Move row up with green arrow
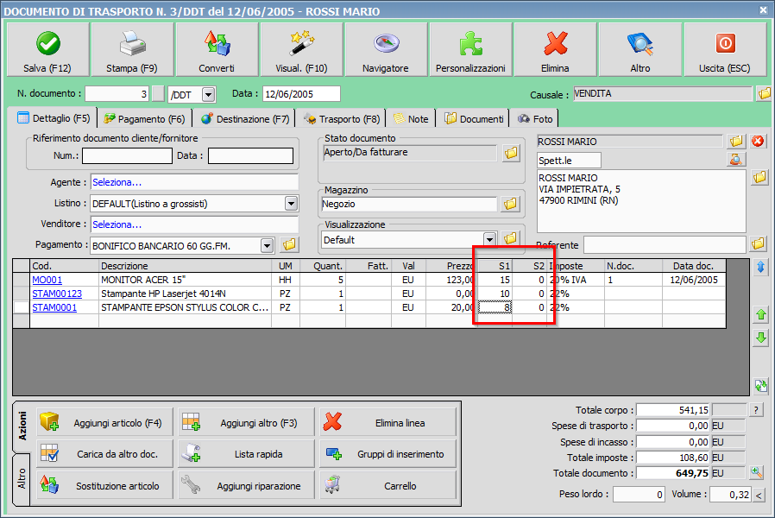 [x=761, y=314]
